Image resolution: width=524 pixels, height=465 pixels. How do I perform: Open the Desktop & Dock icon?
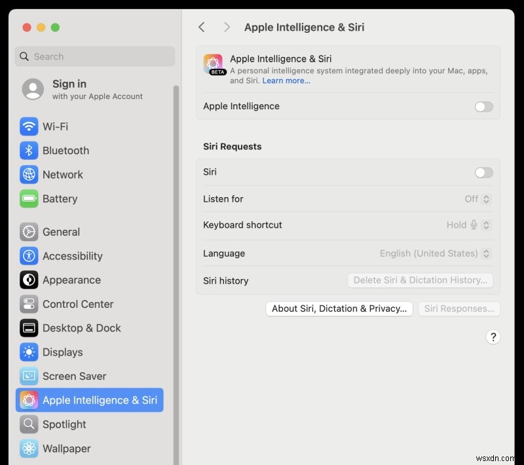pyautogui.click(x=29, y=328)
